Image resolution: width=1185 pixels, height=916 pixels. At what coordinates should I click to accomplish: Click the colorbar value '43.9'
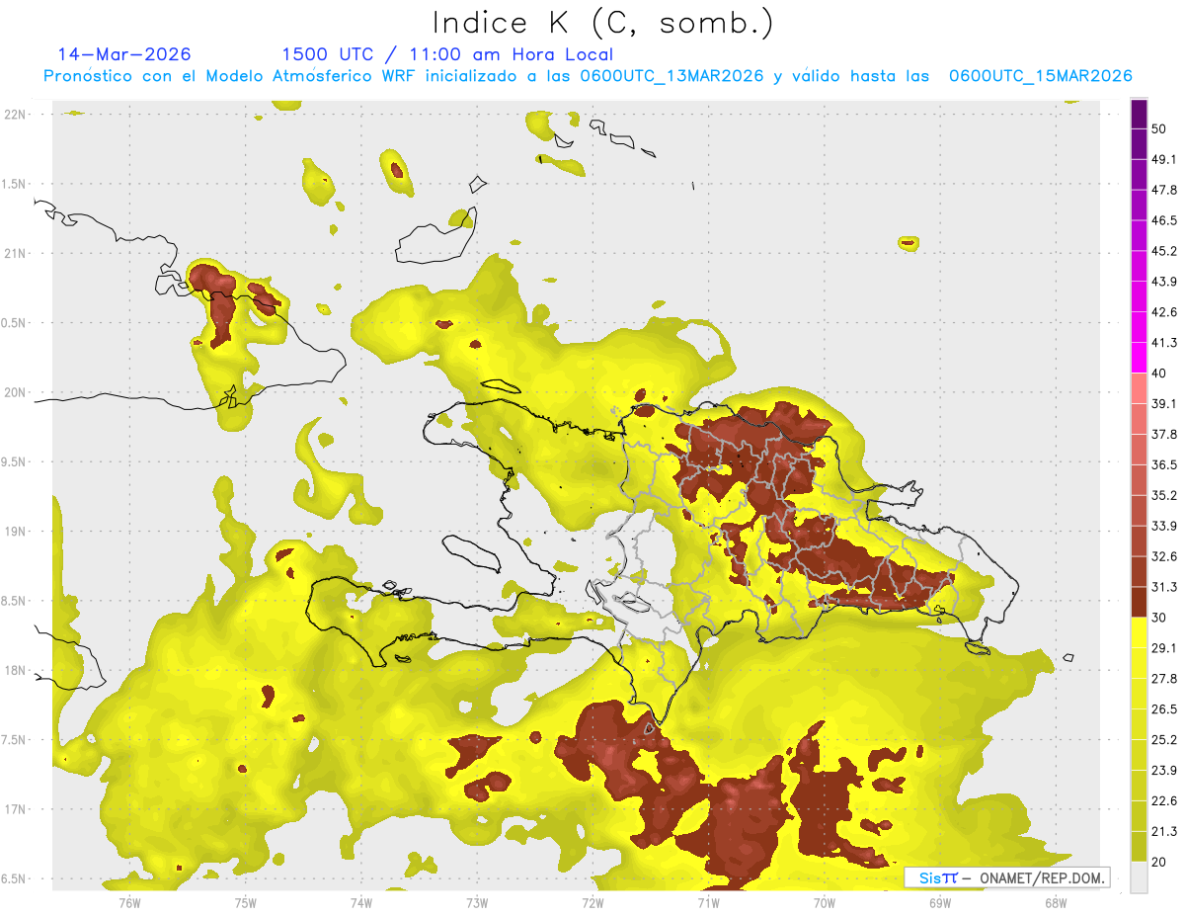(x=1164, y=282)
